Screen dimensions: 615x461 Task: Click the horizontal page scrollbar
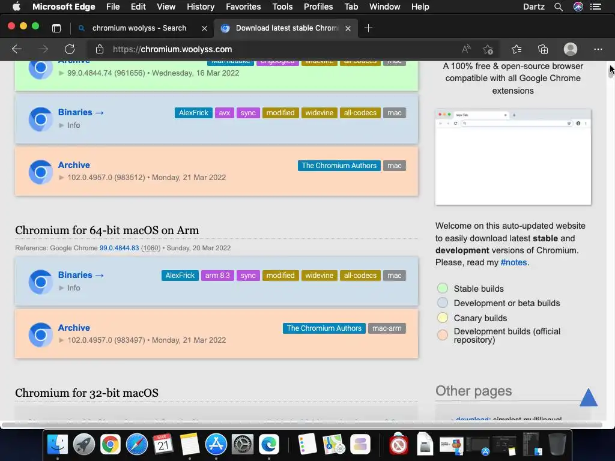[x=301, y=424]
